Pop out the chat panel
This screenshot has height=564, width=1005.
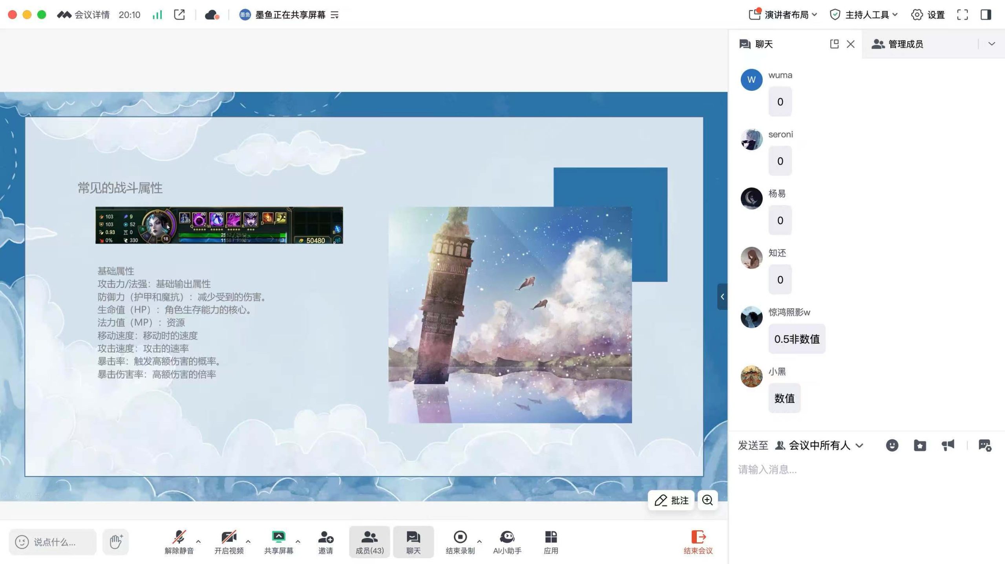click(x=834, y=44)
